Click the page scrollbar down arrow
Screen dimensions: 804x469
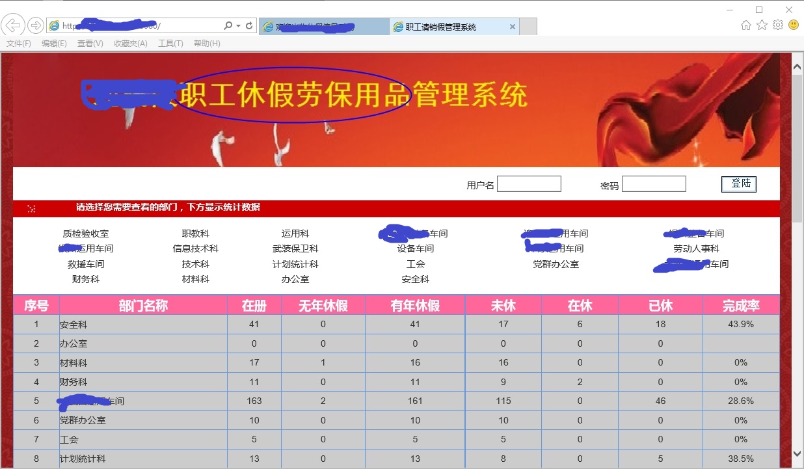(797, 453)
